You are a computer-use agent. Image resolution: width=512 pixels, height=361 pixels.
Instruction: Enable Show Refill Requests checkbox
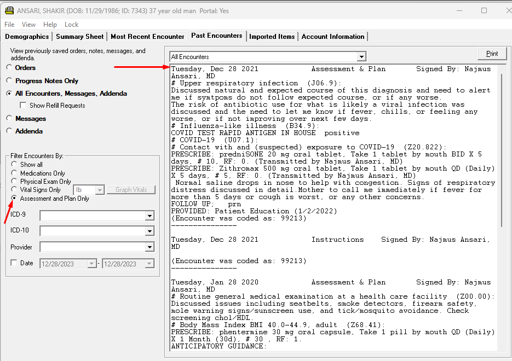(x=23, y=106)
